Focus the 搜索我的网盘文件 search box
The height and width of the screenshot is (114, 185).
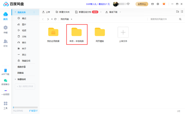tap(163, 19)
